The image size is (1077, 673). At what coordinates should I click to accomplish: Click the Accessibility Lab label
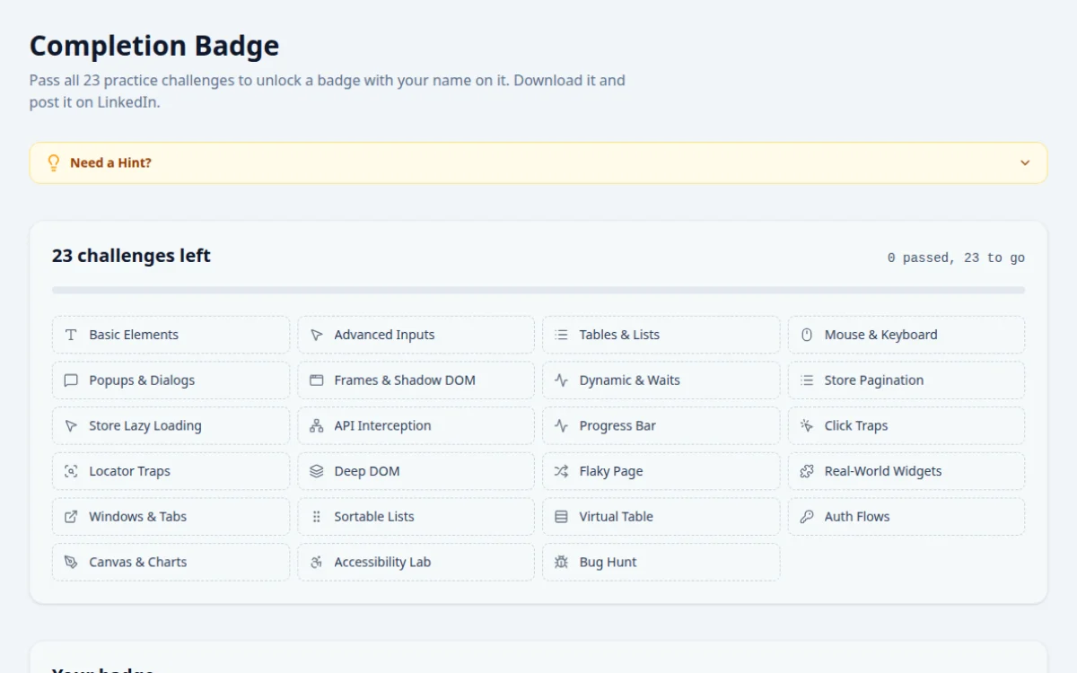[382, 562]
